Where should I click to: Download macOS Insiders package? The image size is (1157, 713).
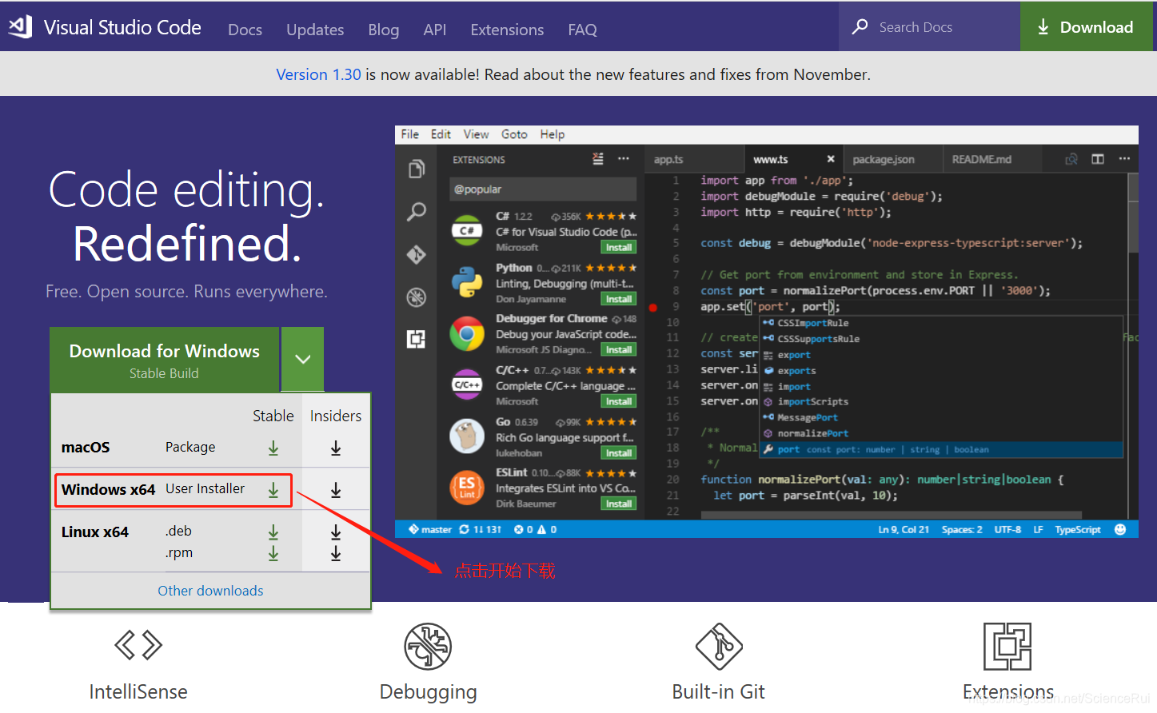point(336,448)
